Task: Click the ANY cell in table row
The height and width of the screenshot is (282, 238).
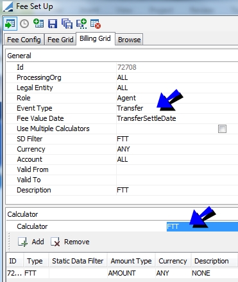Action: pyautogui.click(x=173, y=273)
